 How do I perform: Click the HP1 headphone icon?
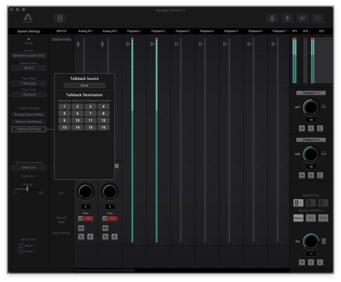[324, 107]
